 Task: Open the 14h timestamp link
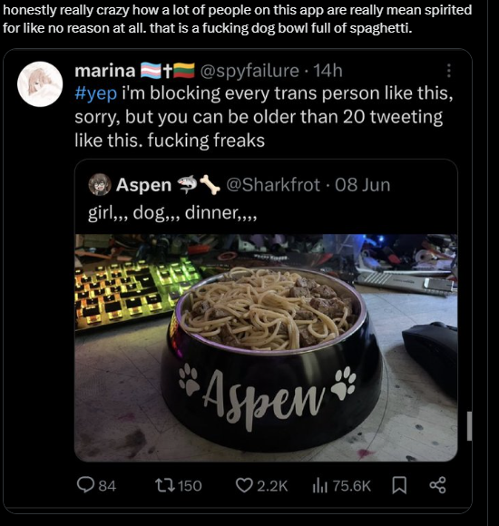(328, 71)
